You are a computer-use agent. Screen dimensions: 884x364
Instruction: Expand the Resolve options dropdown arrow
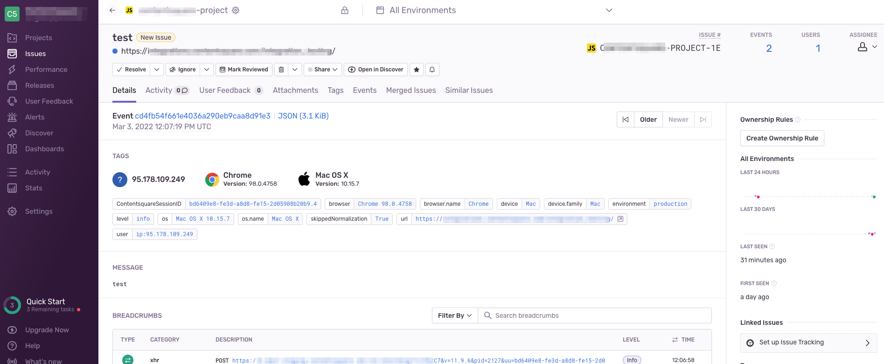coord(157,70)
